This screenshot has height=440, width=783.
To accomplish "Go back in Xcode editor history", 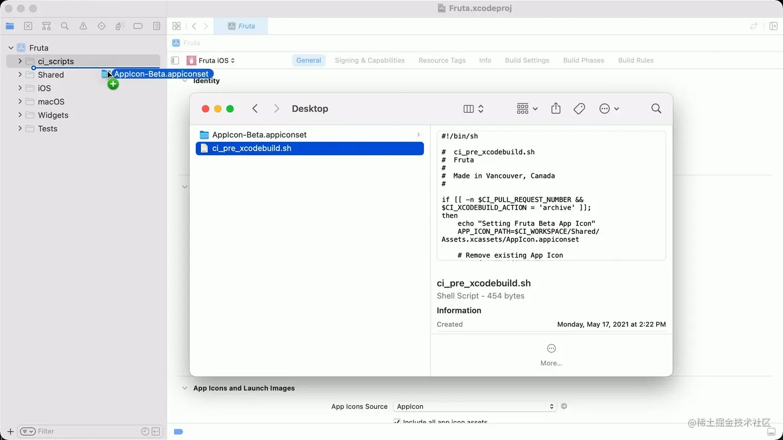I will coord(194,26).
